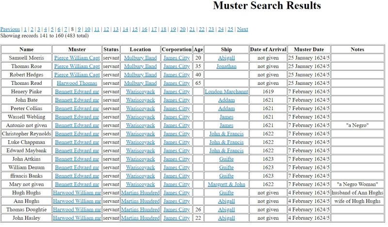Go to the Previous results page
Screen dimensions: 388x227
pos(10,29)
